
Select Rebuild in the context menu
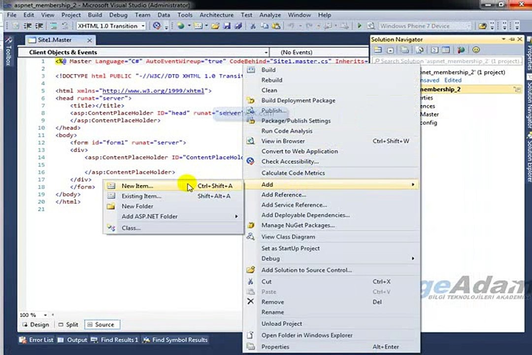click(x=332, y=80)
